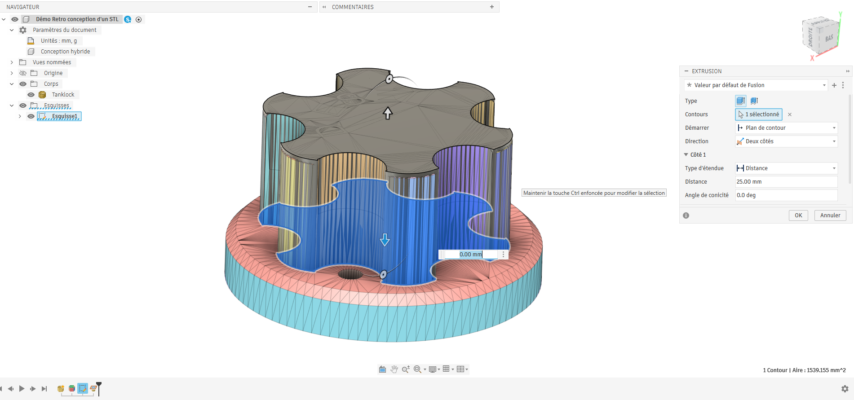Collapse the root document tree node

(x=4, y=19)
